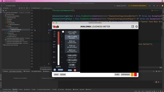Image resolution: width=164 pixels, height=92 pixels.
Task: Click the red X reset button
Action: [x=75, y=70]
